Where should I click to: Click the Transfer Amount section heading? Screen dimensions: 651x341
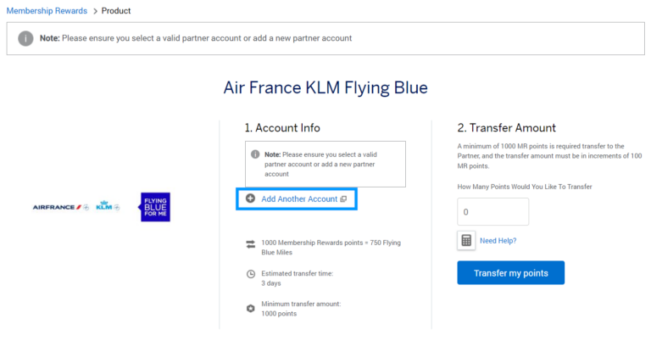click(507, 128)
